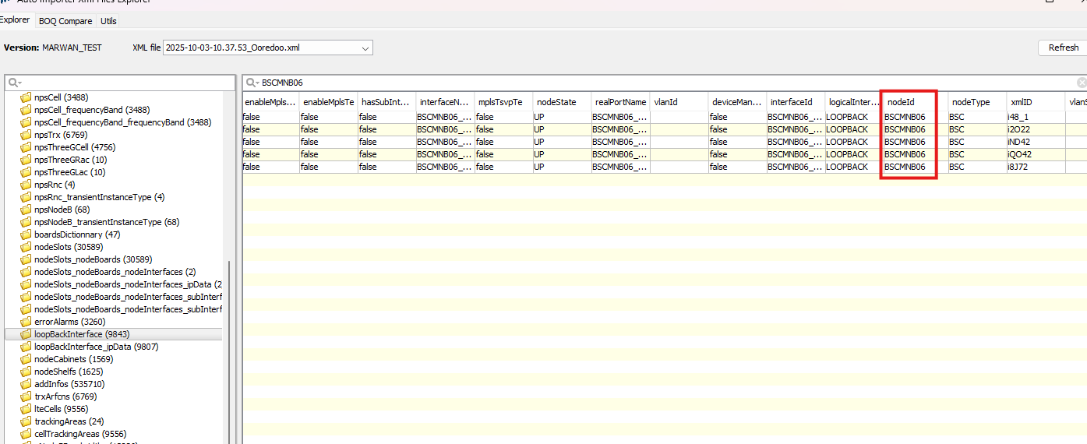The width and height of the screenshot is (1087, 444).
Task: Click the folder icon next to loopBackInterface (9843)
Action: click(x=26, y=334)
